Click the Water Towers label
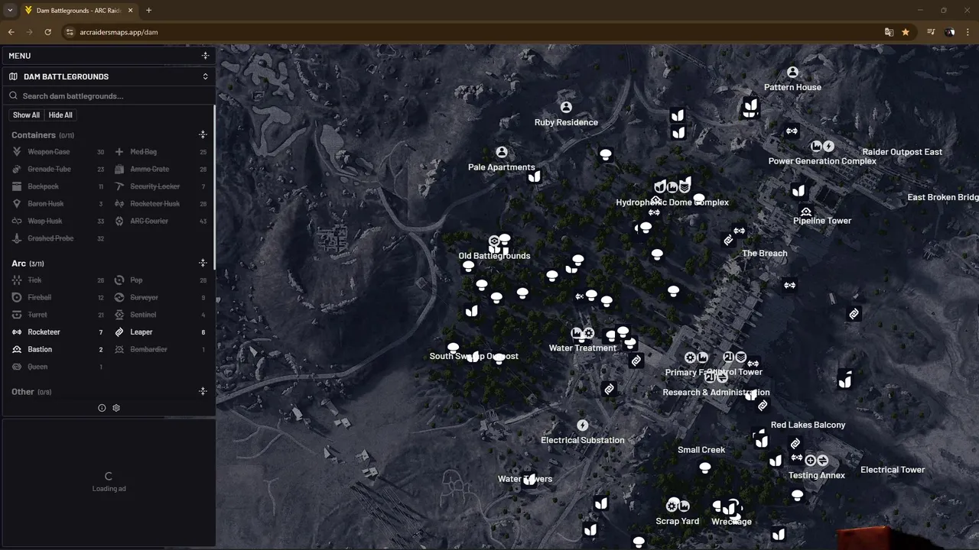The height and width of the screenshot is (550, 979). tap(525, 480)
